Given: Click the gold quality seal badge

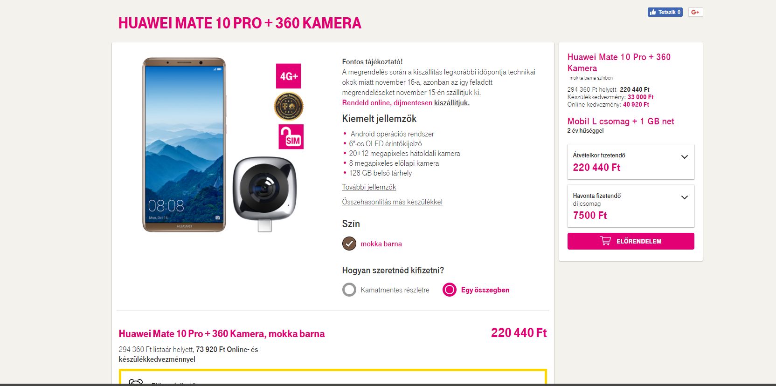Looking at the screenshot, I should (288, 106).
